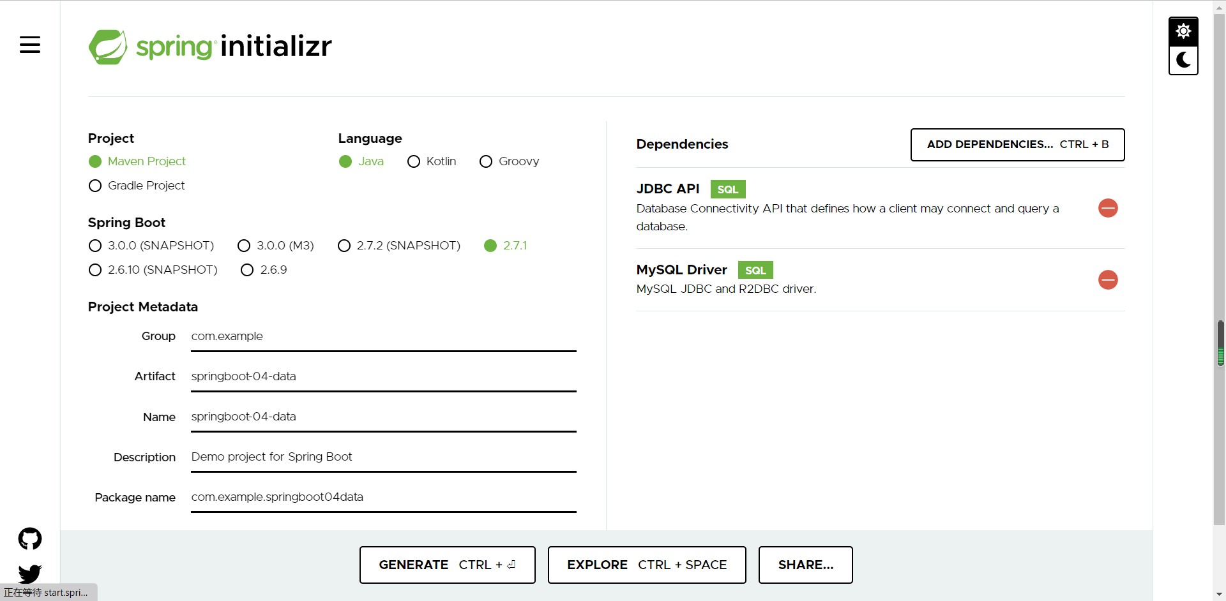Click the Spring Boot heading

pyautogui.click(x=126, y=223)
